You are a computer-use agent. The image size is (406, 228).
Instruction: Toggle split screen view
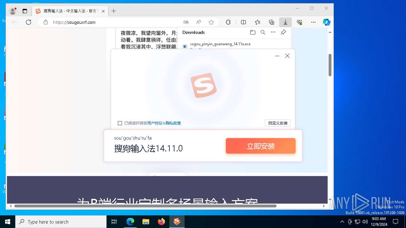[244, 22]
